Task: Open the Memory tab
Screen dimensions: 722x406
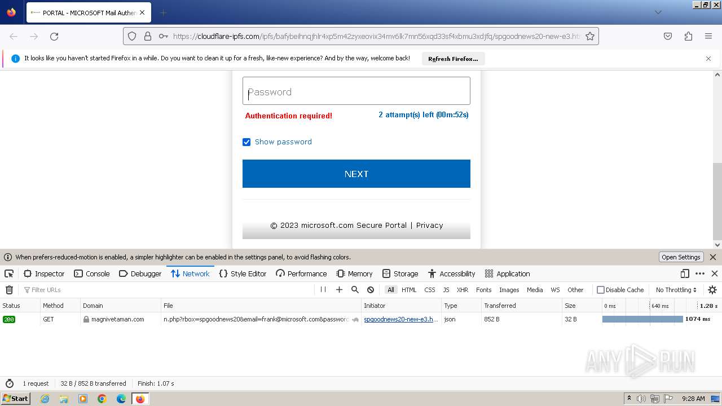Action: tap(354, 273)
